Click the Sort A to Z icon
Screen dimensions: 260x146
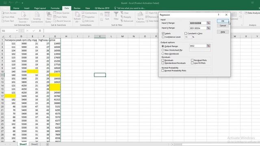tap(102, 15)
